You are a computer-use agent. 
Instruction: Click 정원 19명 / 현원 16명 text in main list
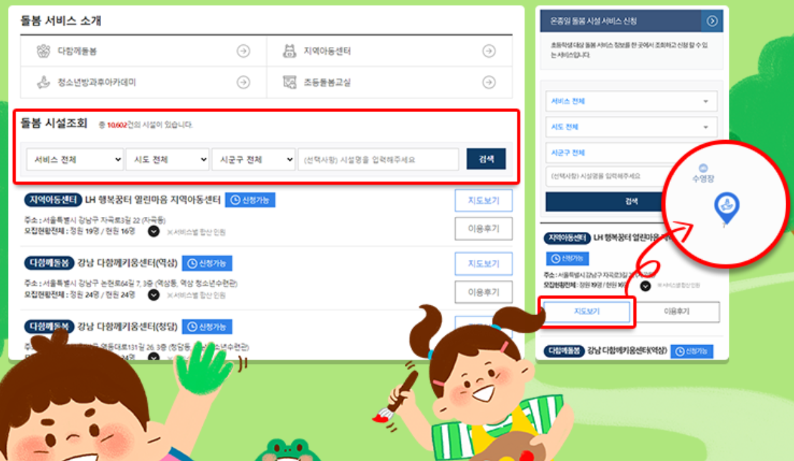click(x=103, y=230)
